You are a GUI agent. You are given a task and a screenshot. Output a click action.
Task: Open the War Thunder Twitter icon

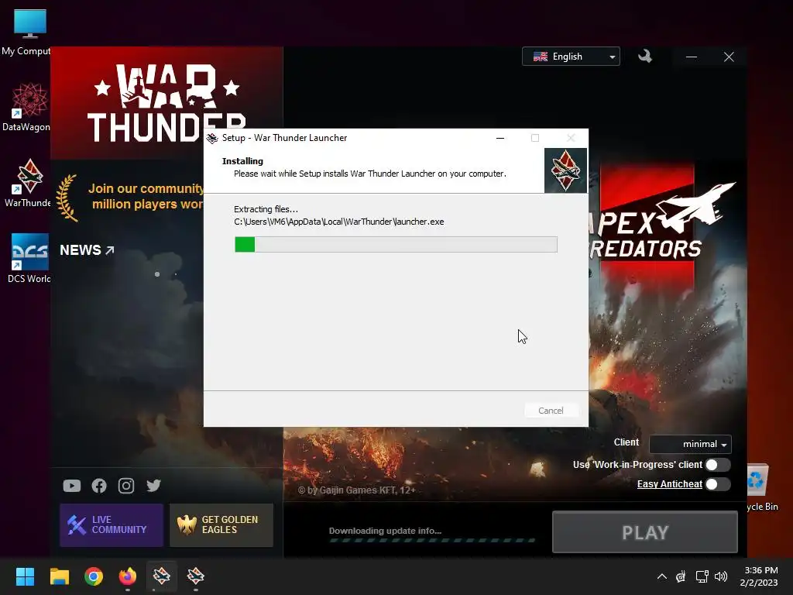[154, 486]
